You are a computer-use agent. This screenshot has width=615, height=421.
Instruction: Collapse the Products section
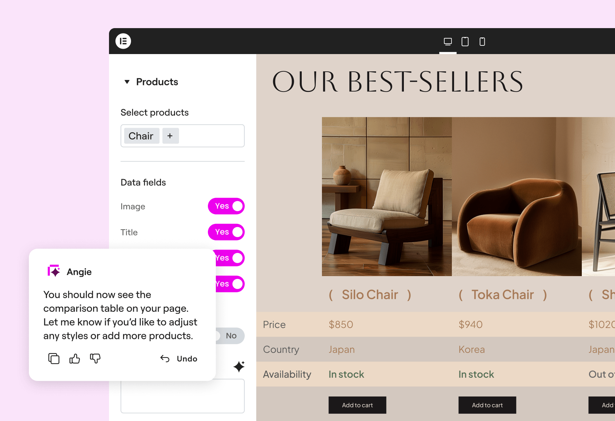127,82
